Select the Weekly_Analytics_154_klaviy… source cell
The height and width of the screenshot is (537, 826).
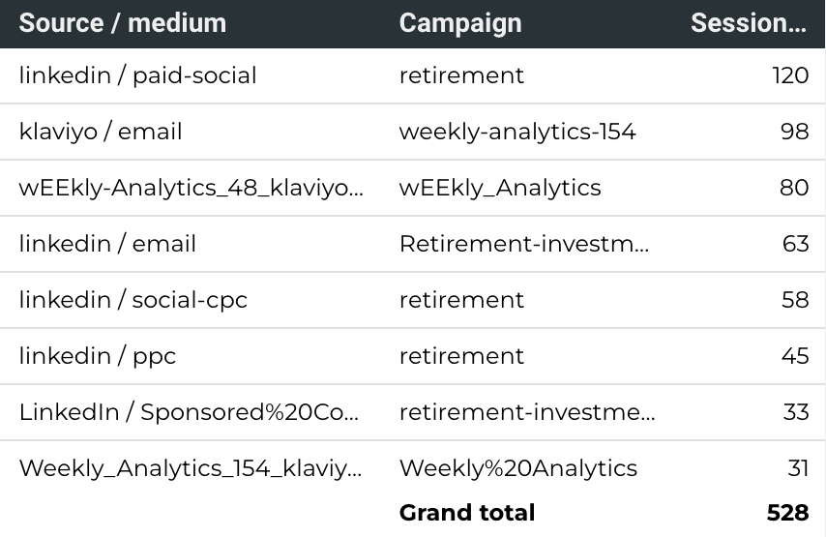[x=191, y=468]
